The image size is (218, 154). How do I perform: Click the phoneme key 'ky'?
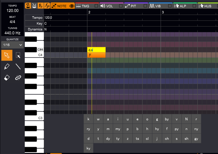[x=88, y=148]
